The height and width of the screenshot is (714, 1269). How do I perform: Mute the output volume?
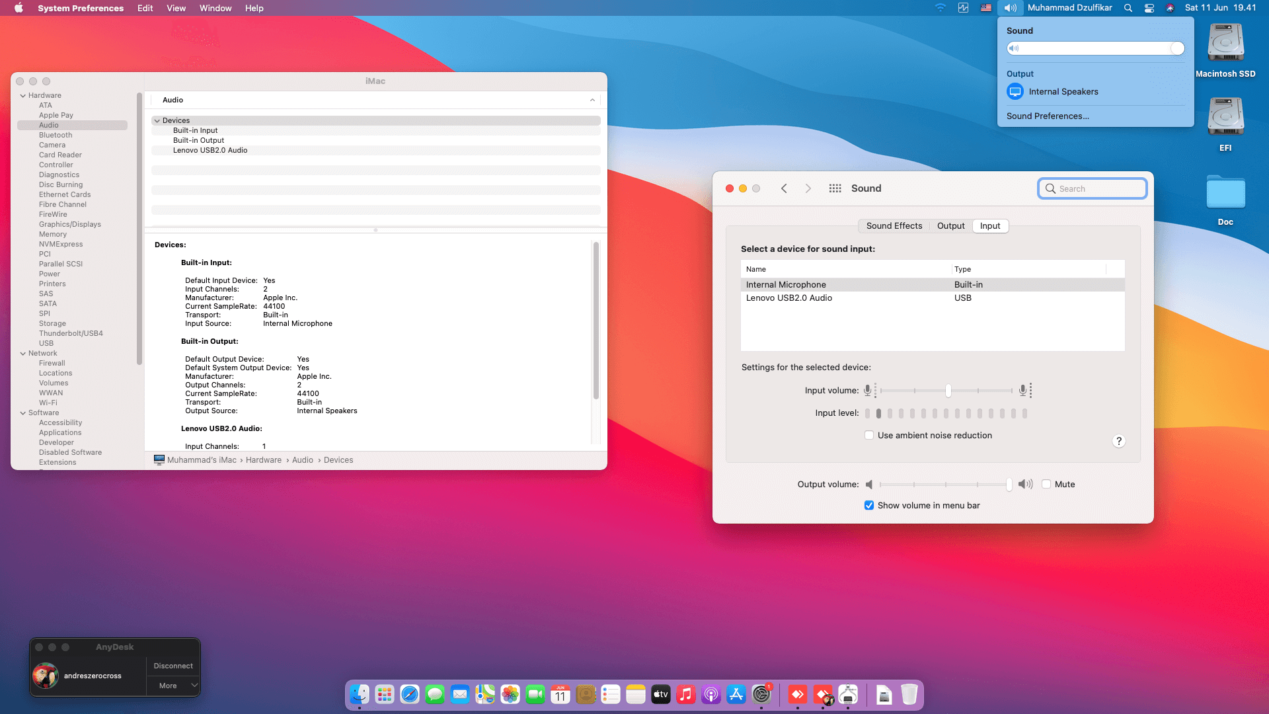1046,484
